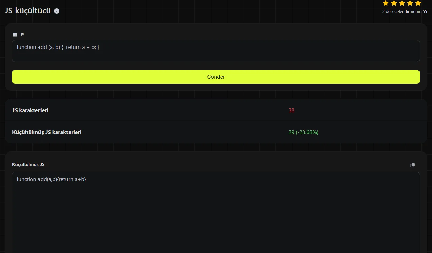Viewport: 432px width, 253px height.
Task: Give five stars with the last star
Action: (x=418, y=3)
